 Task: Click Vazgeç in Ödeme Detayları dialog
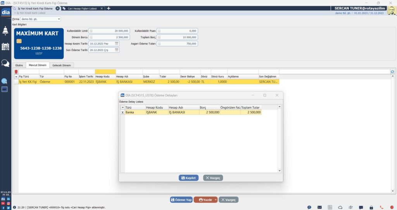coord(213,178)
